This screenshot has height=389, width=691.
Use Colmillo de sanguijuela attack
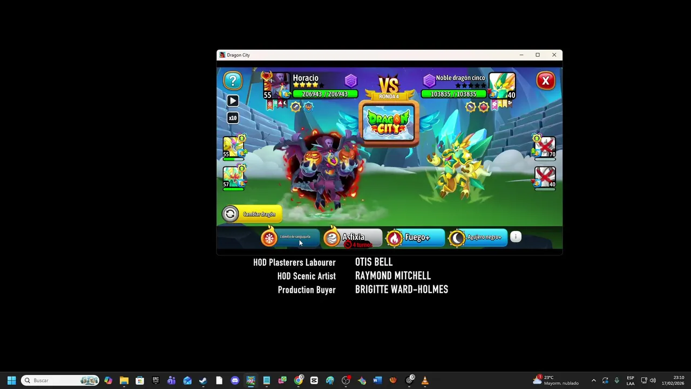(x=290, y=237)
